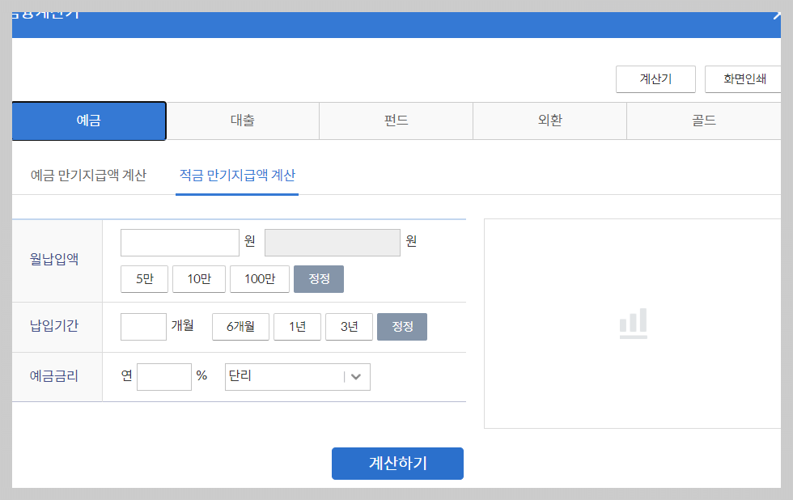793x500 pixels.
Task: Click the 계산기 (calculator) button
Action: coord(655,78)
